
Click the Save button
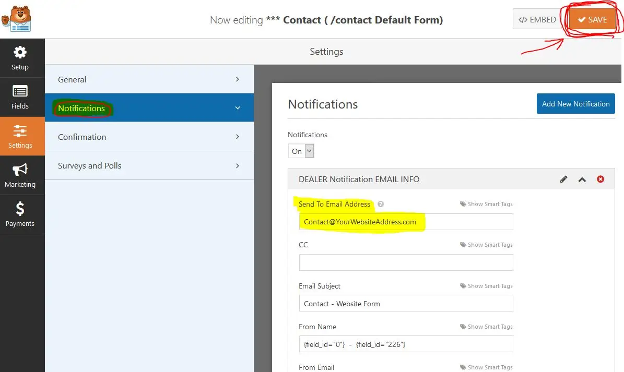[592, 20]
